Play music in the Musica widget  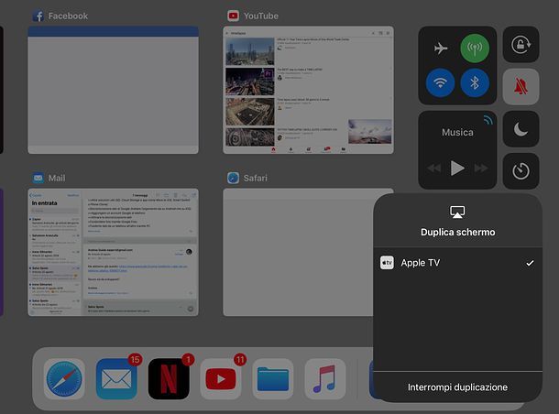(x=457, y=169)
